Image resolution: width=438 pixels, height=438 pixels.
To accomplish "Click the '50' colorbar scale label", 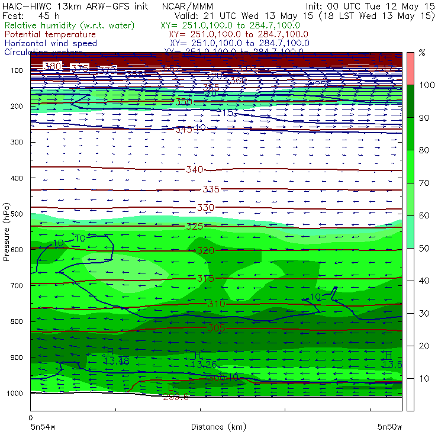I will tap(424, 249).
